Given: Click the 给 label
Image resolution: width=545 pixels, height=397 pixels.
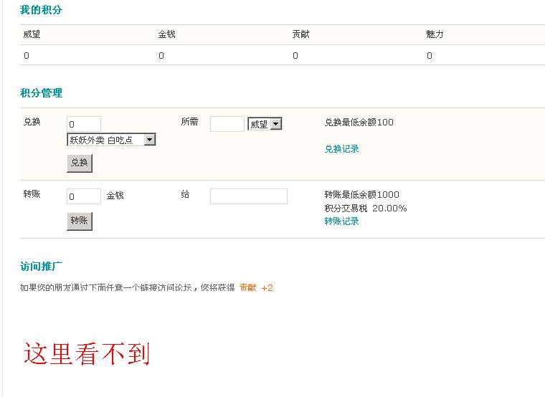Looking at the screenshot, I should click(x=185, y=194).
